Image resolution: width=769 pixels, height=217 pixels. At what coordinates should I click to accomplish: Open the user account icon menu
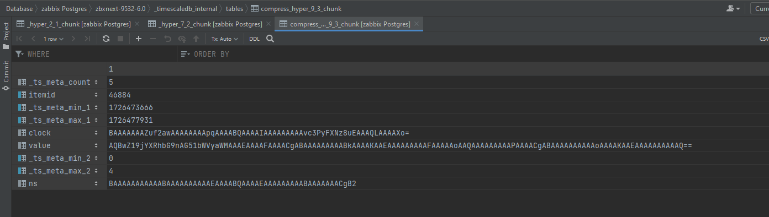point(734,8)
